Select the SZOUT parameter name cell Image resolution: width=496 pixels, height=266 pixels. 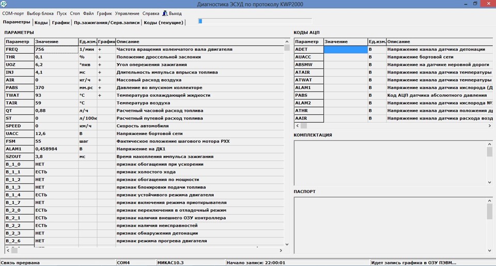(19, 156)
